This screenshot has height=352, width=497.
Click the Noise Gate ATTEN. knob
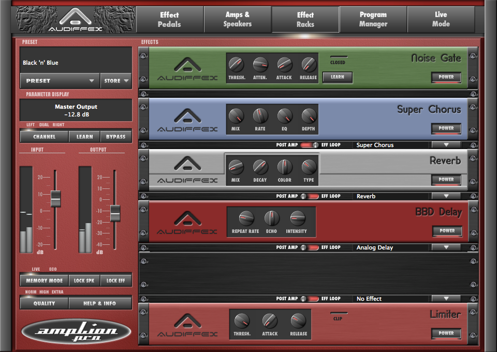(x=260, y=65)
